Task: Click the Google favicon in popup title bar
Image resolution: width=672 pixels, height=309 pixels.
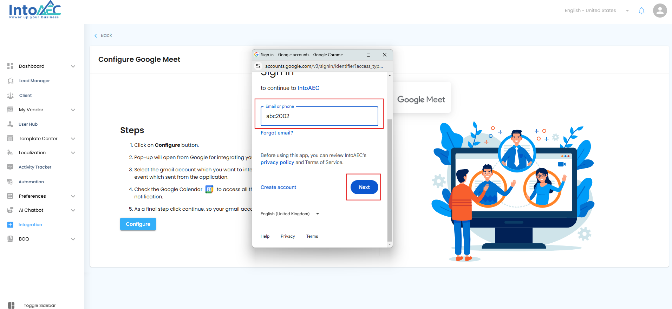Action: tap(256, 55)
